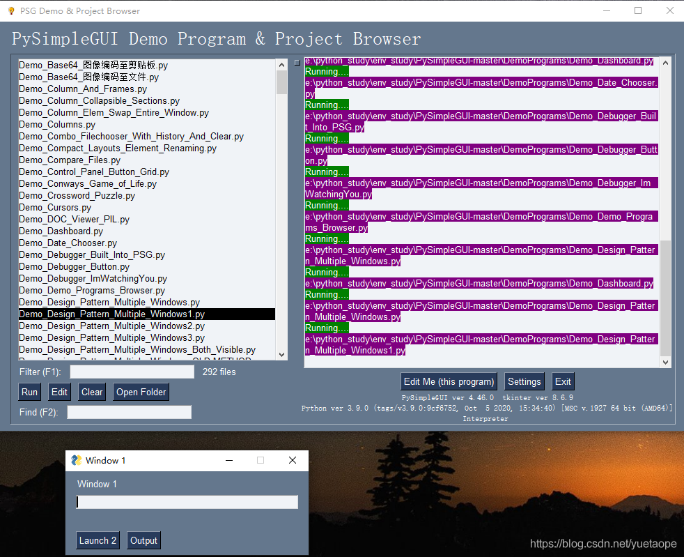Viewport: 684px width, 557px height.
Task: Select Demo_Demo_Programs_Browser.py in list
Action: tap(147, 290)
